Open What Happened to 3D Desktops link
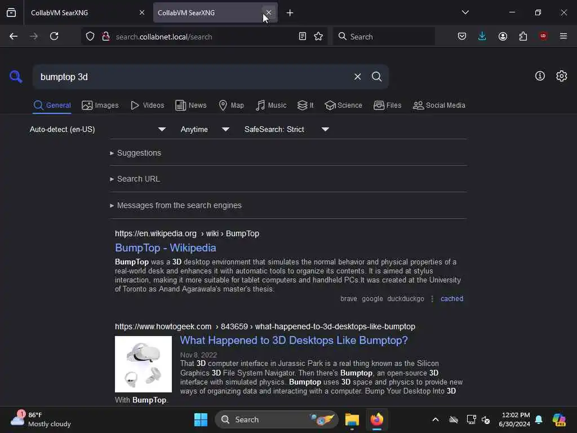Image resolution: width=577 pixels, height=433 pixels. click(294, 340)
